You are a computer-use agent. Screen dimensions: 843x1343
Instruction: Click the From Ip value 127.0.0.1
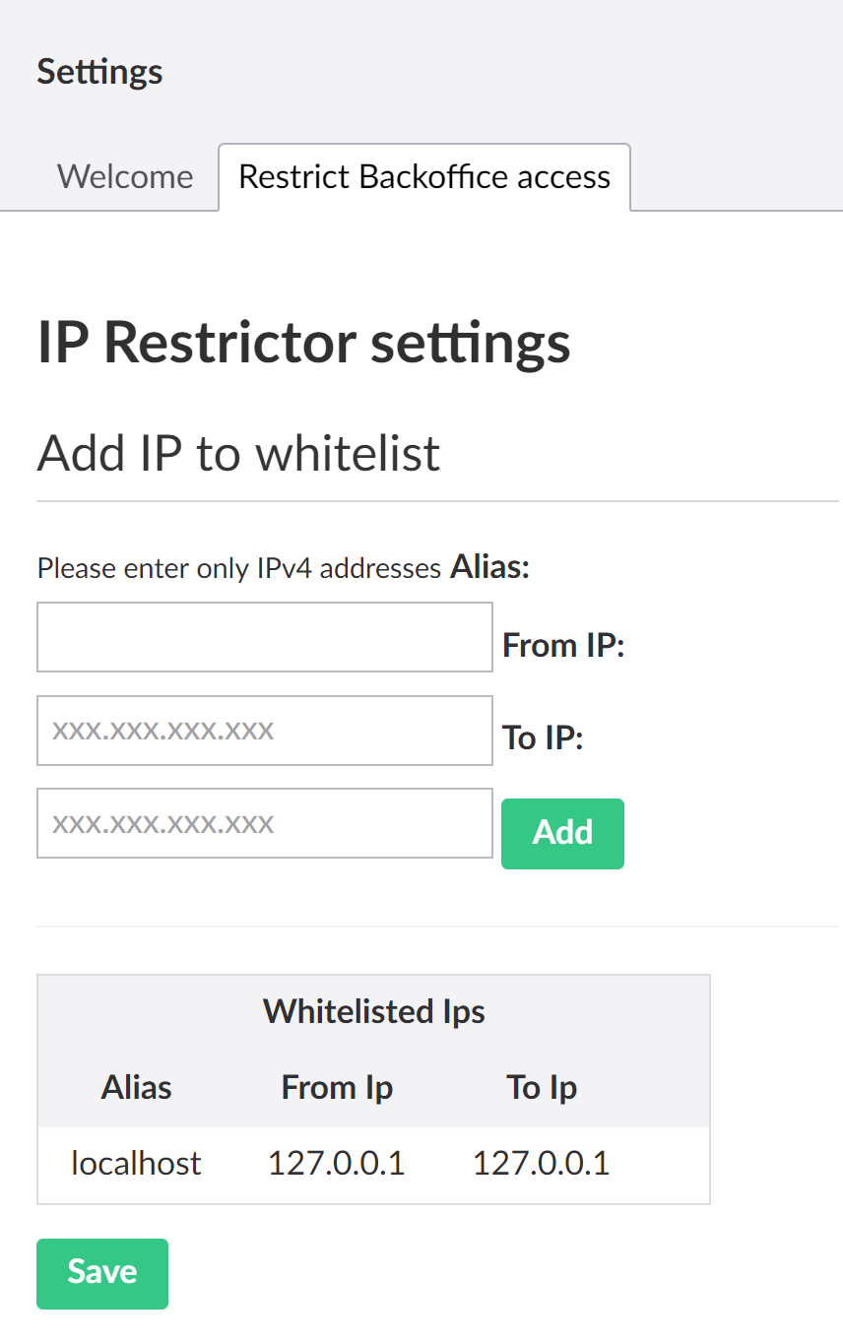click(x=337, y=1163)
